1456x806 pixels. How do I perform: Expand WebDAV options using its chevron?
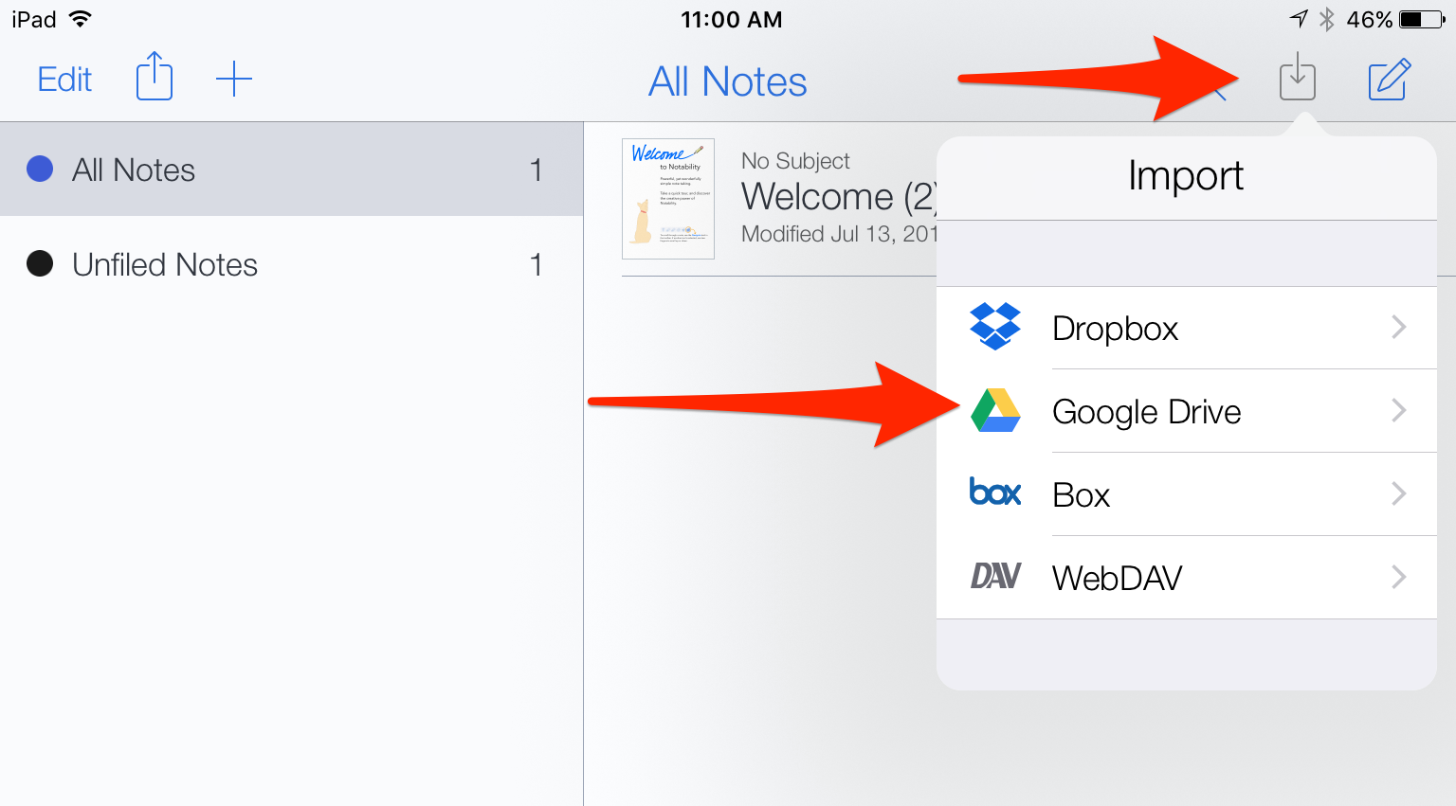(x=1398, y=577)
